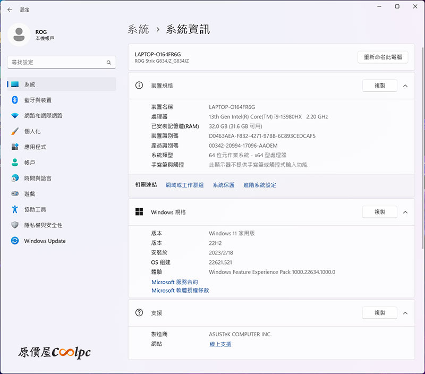Click the 系統 monitor icon in sidebar
Image resolution: width=425 pixels, height=374 pixels.
(15, 84)
